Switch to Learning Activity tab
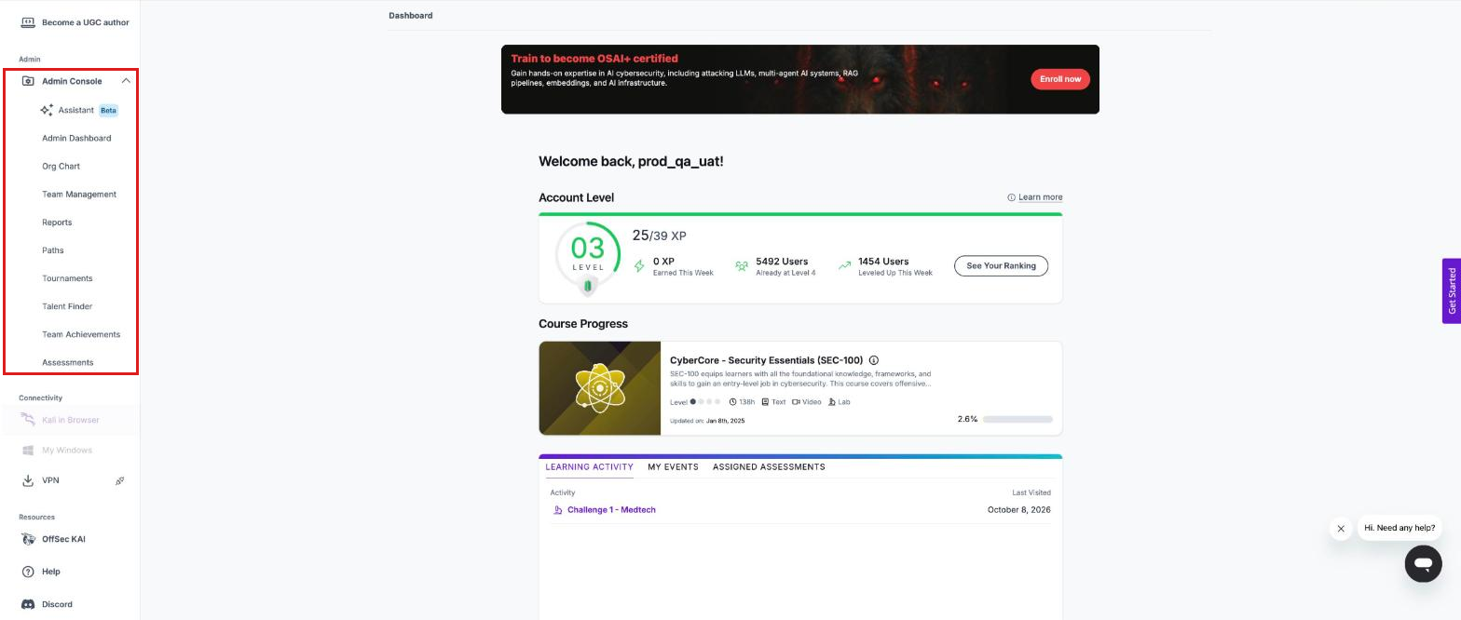The height and width of the screenshot is (620, 1461). click(589, 467)
